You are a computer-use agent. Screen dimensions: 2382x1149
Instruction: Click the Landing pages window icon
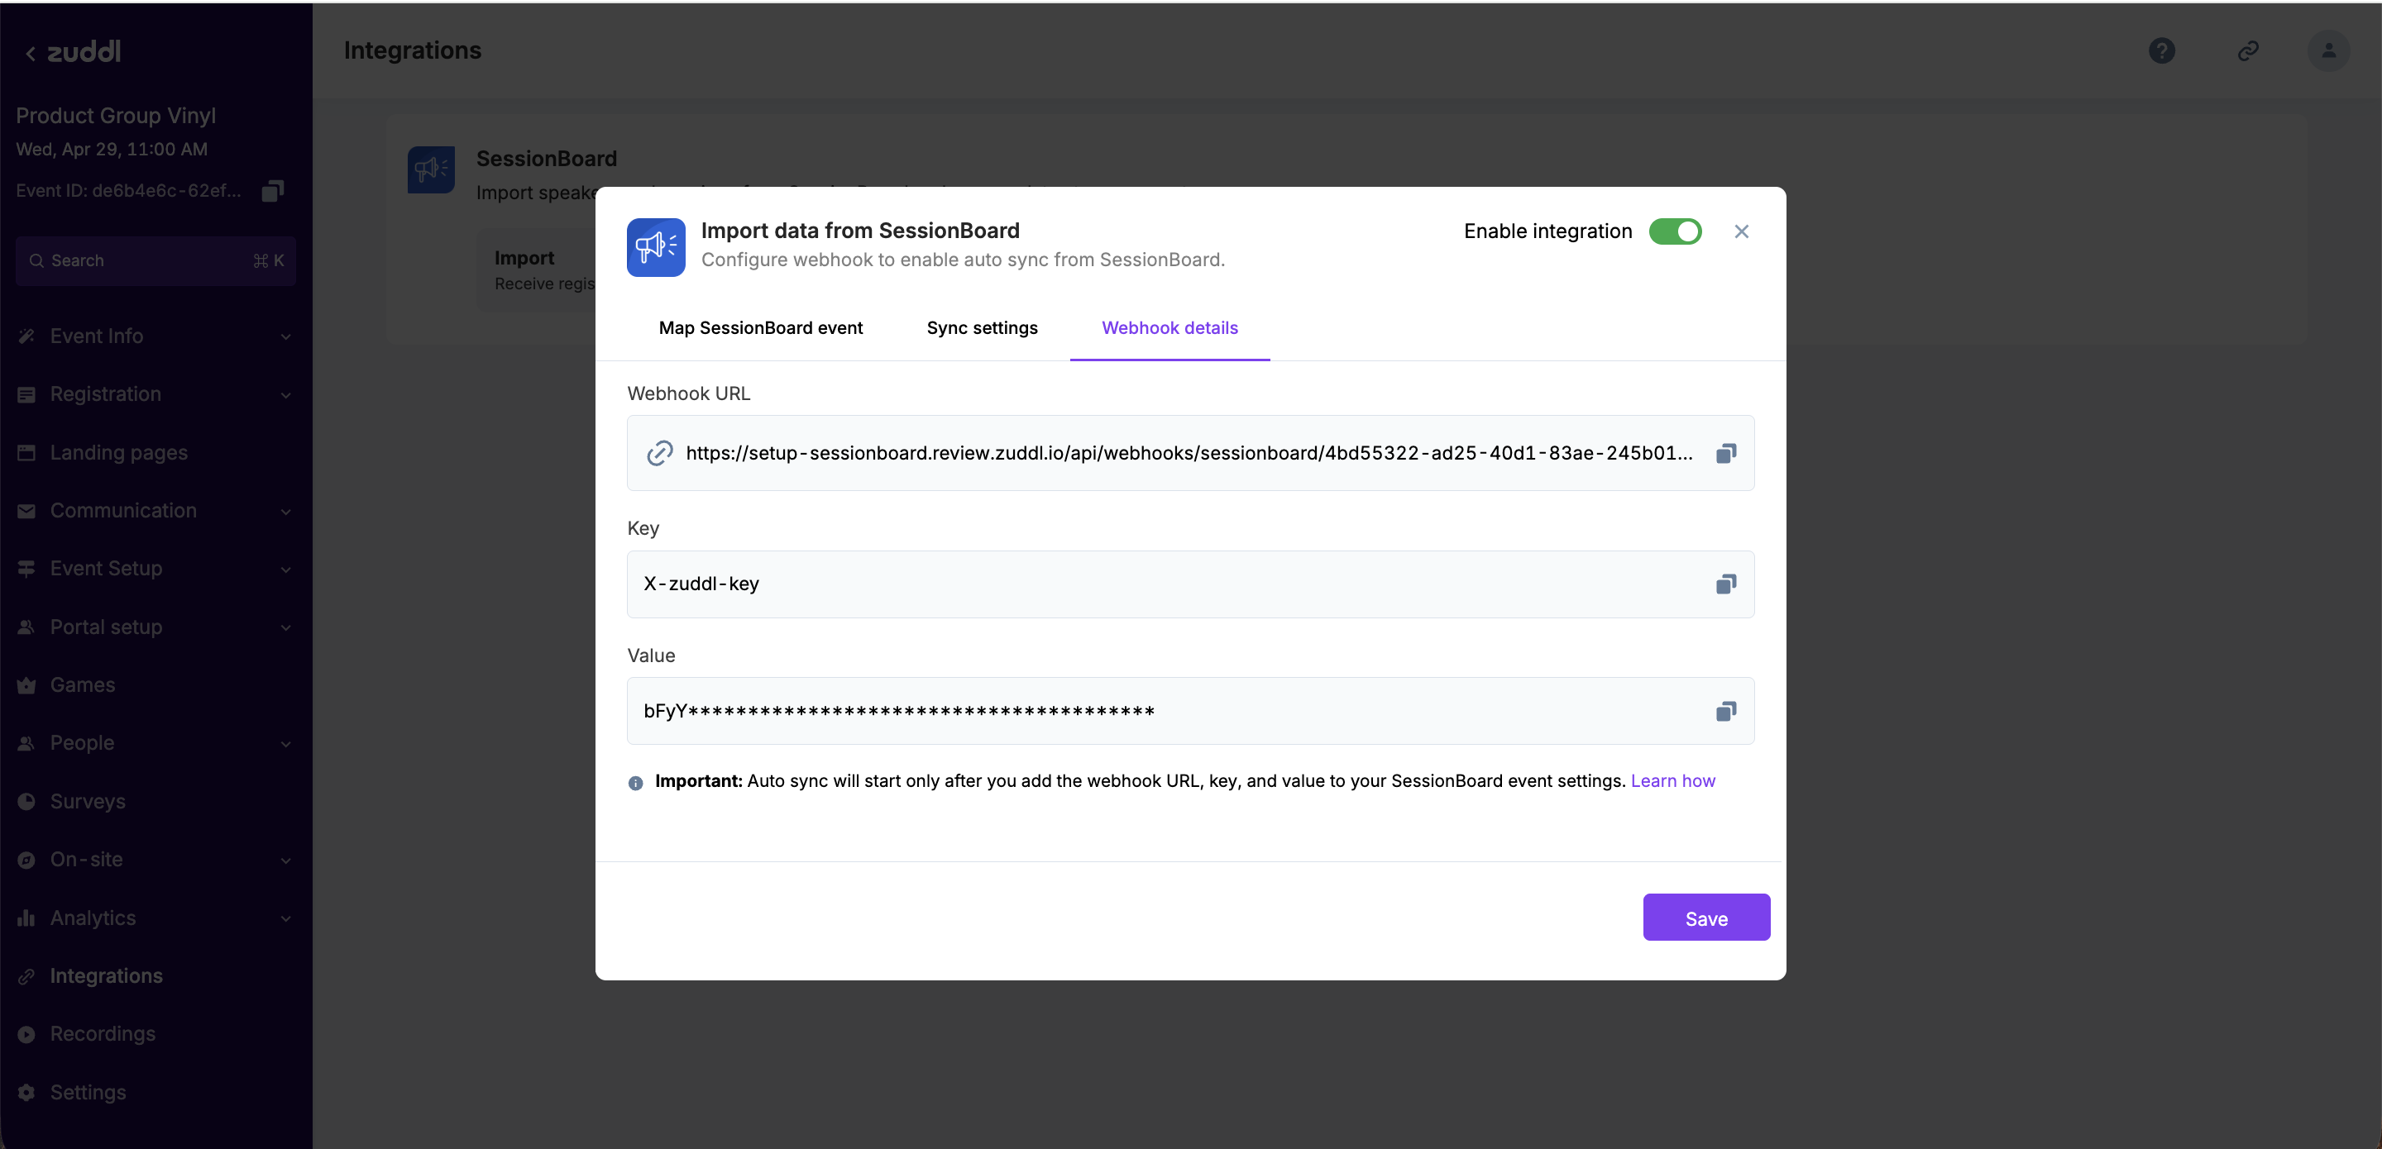coord(26,453)
